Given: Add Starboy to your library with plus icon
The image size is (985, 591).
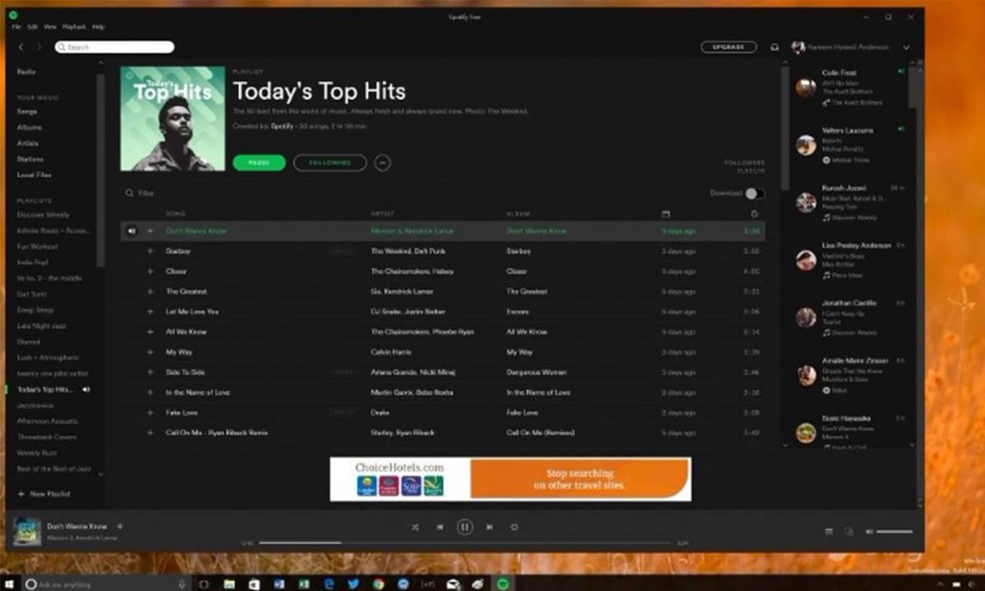Looking at the screenshot, I should 150,251.
